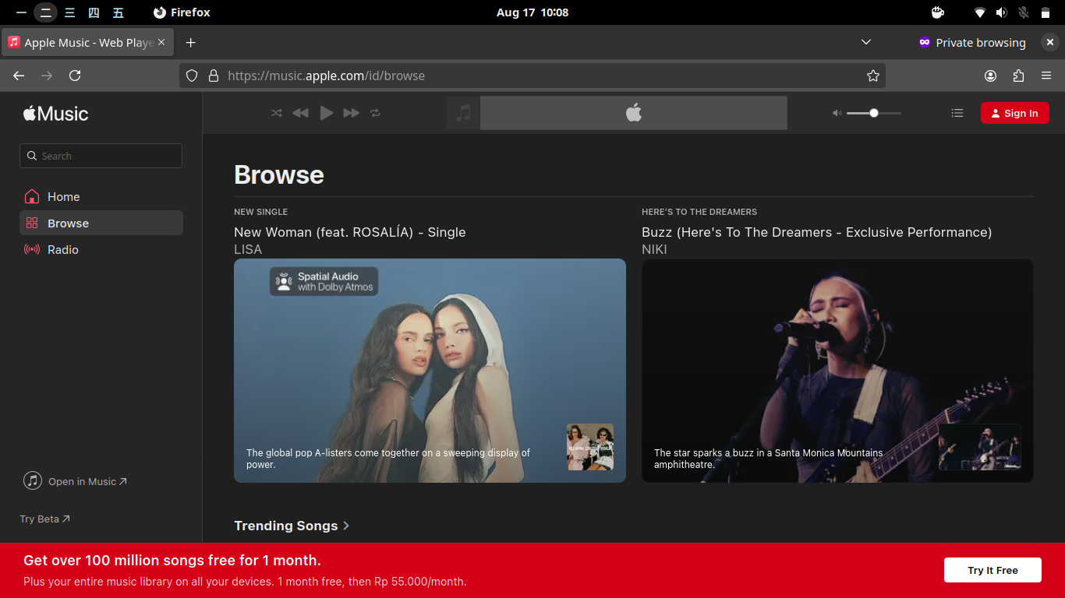The height and width of the screenshot is (598, 1065).
Task: Toggle shuffle playback
Action: 277,113
